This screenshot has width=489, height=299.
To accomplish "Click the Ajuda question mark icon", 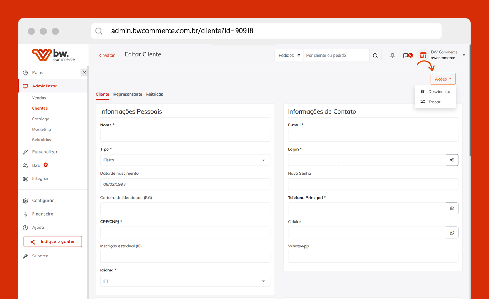I will [x=25, y=227].
